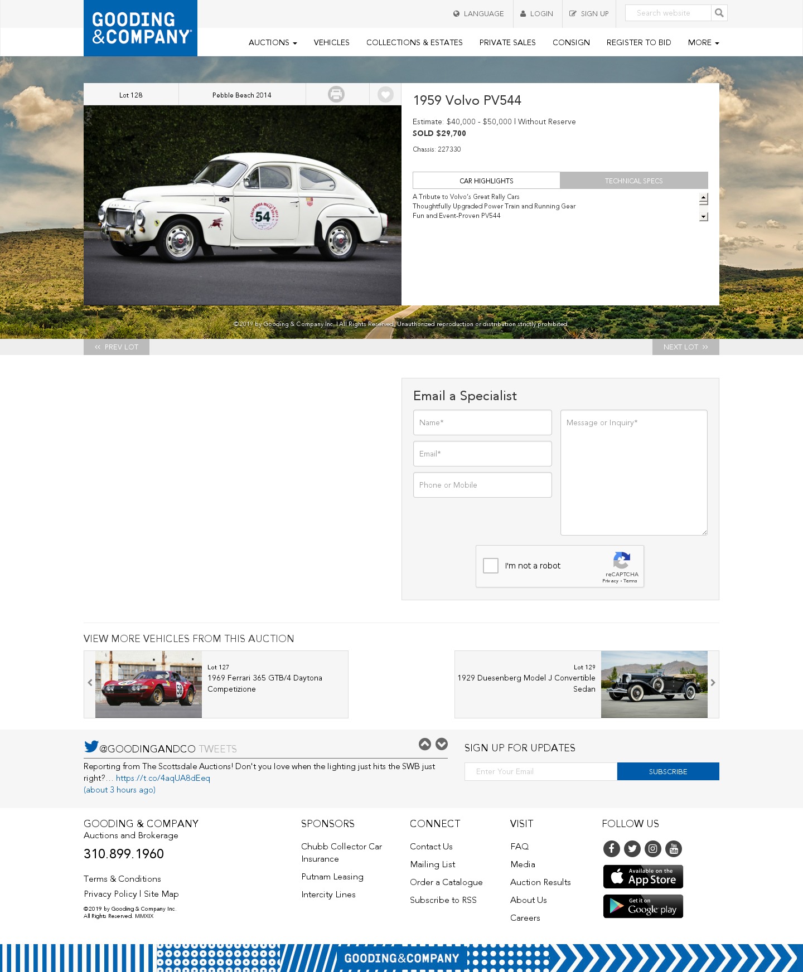The height and width of the screenshot is (972, 803).
Task: Open the Duesenberg Model J thumbnail
Action: (x=654, y=684)
